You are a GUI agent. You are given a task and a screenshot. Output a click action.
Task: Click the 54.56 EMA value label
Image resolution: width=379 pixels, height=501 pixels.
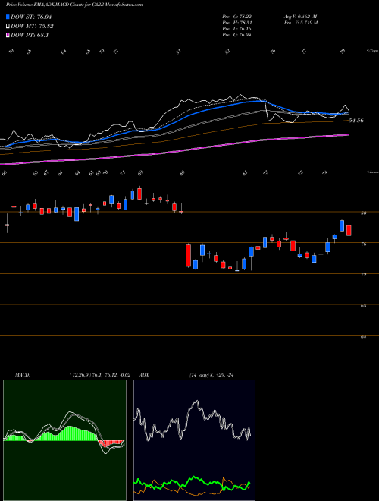click(x=357, y=121)
